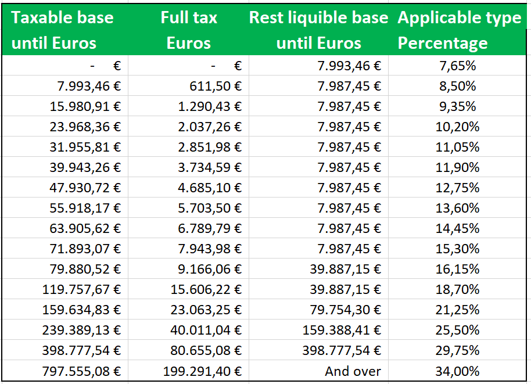Select the full tax cell 23.063,25 €

click(x=189, y=310)
